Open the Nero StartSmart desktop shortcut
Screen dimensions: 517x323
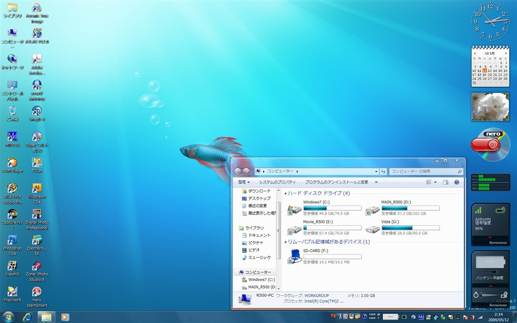coord(36,292)
